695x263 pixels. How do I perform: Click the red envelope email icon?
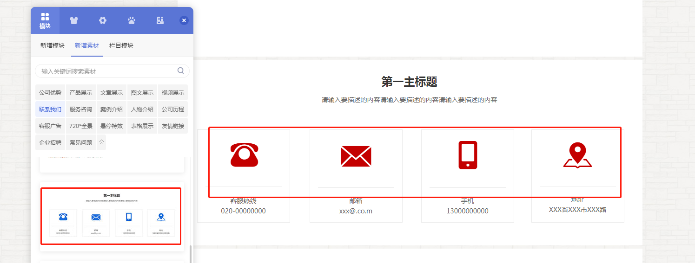click(x=356, y=156)
